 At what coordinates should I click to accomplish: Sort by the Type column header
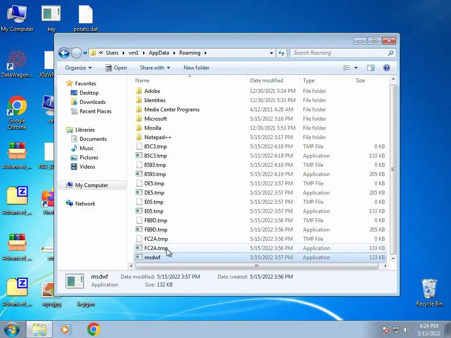326,81
